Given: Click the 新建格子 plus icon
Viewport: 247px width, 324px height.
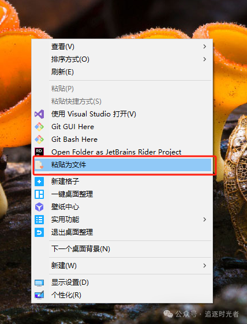Looking at the screenshot, I should click(39, 182).
